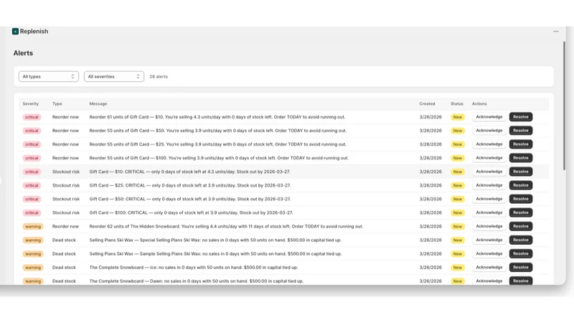The height and width of the screenshot is (323, 574).
Task: Click the critical badge on Gift Card $10 reorder row
Action: click(x=32, y=117)
